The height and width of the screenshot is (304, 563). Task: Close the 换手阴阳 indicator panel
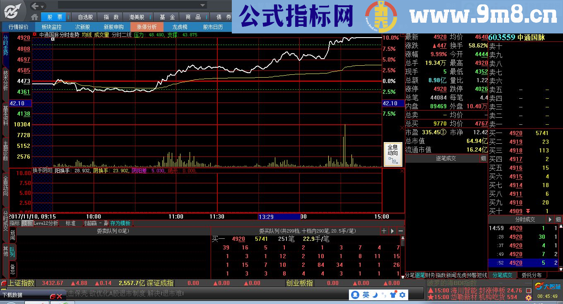[402, 171]
